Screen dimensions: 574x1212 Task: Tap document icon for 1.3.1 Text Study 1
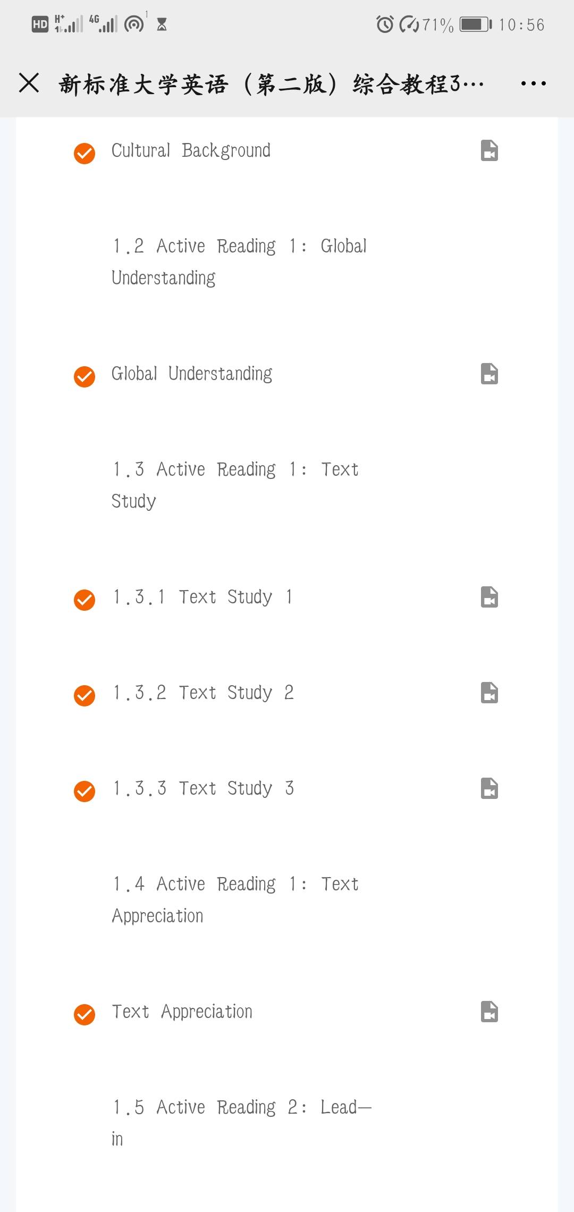coord(489,597)
